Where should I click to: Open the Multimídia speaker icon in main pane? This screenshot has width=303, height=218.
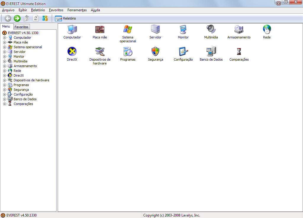(x=211, y=29)
